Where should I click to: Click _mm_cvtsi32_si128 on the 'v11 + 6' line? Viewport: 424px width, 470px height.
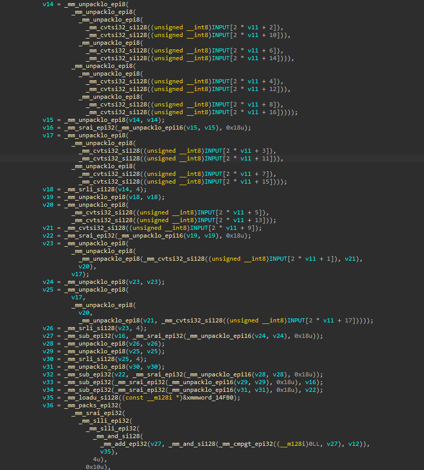[x=117, y=50]
